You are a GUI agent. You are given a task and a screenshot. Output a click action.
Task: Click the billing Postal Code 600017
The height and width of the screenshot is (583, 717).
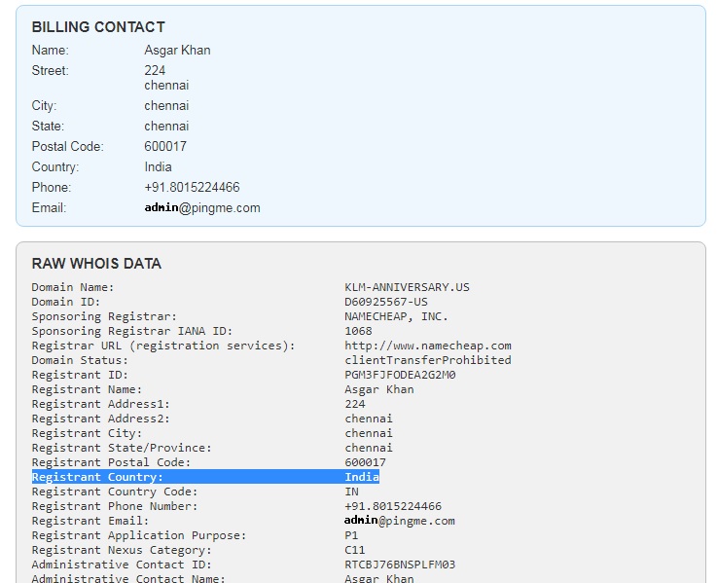(x=165, y=146)
